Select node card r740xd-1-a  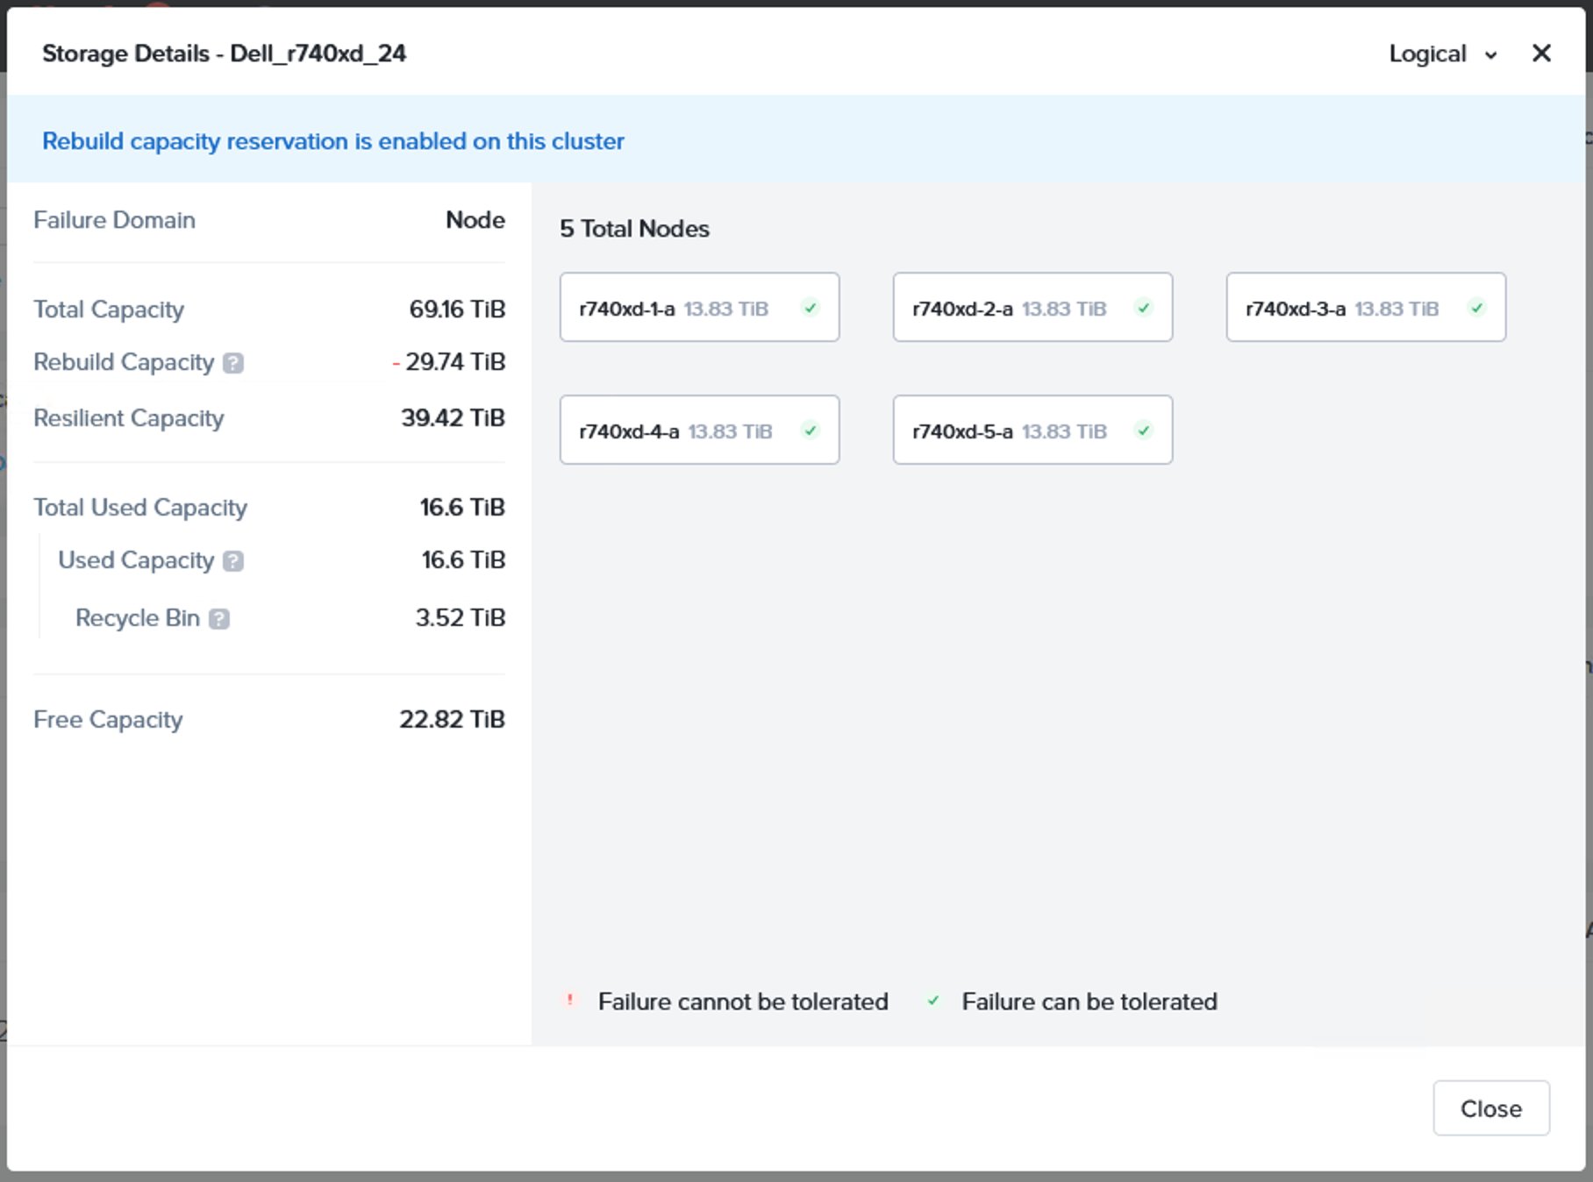[x=699, y=307]
